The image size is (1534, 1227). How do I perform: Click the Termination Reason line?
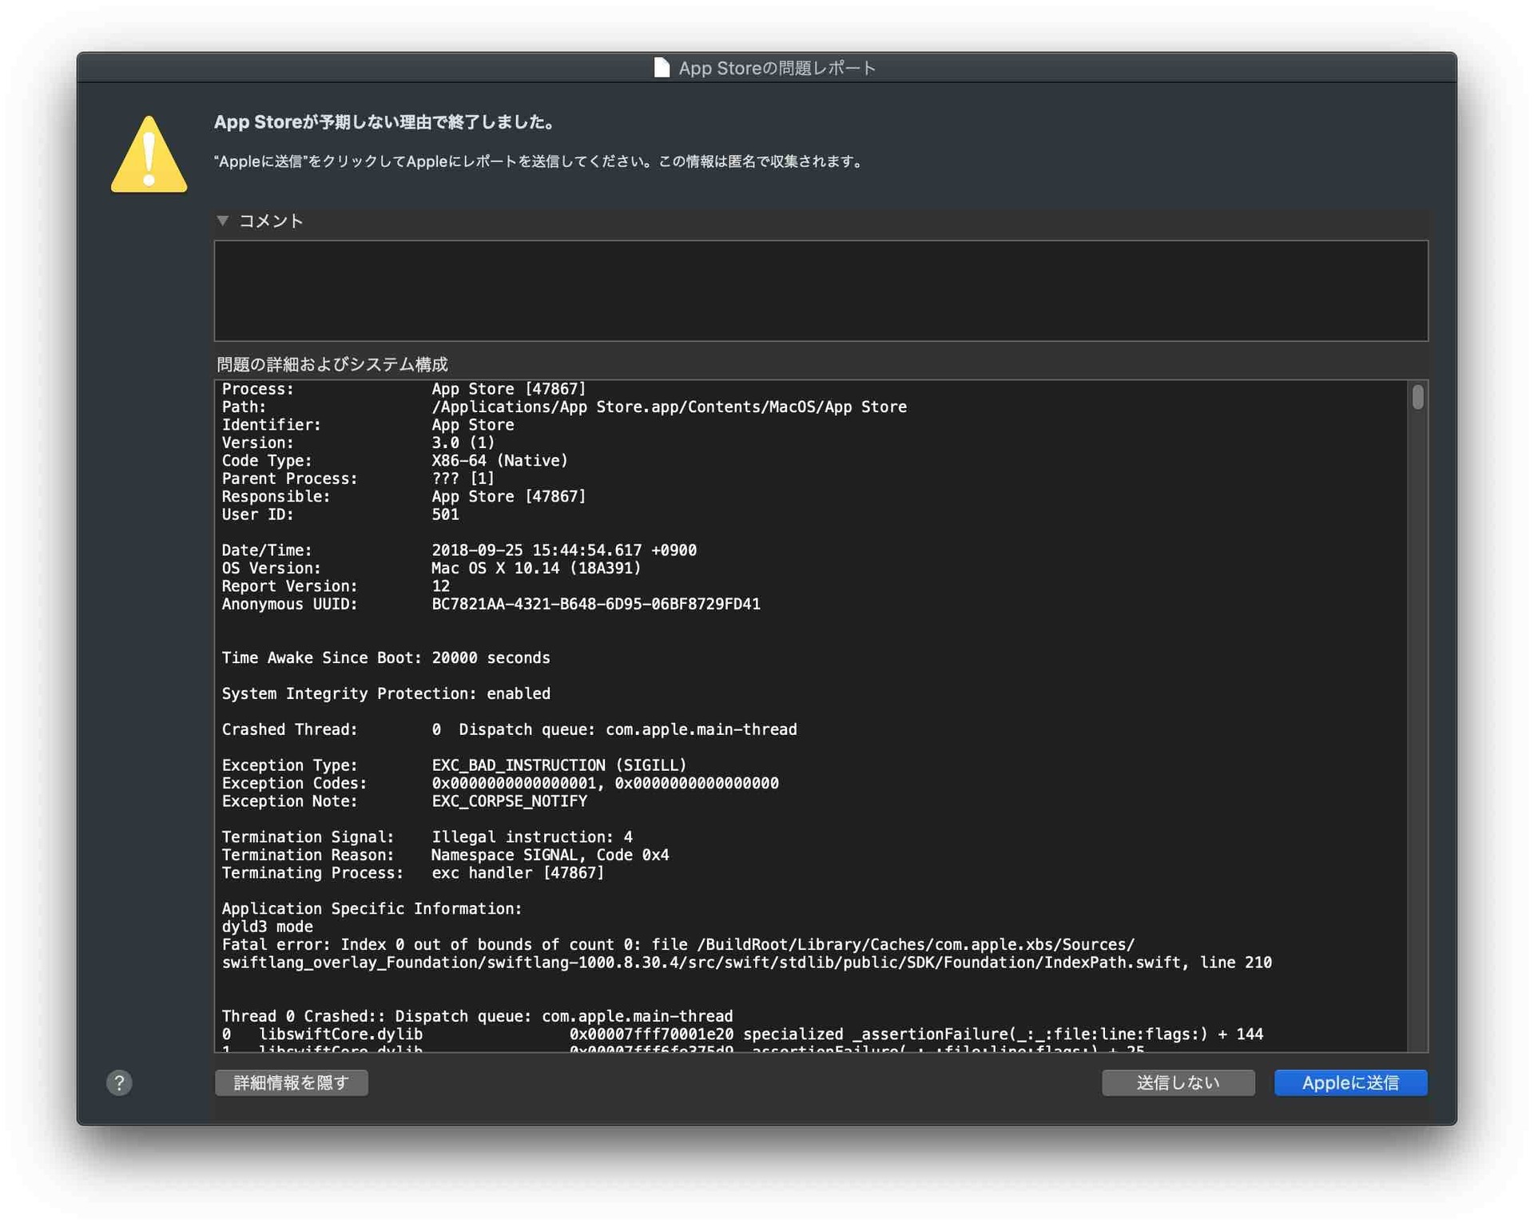[x=445, y=855]
